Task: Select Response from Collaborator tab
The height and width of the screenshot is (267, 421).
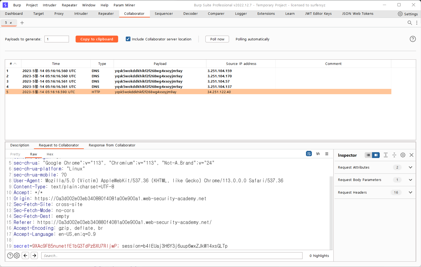Action: point(112,145)
